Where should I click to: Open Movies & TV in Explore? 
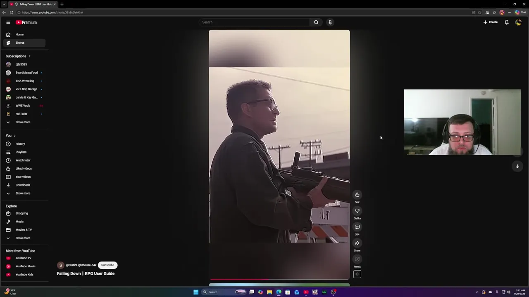click(24, 230)
